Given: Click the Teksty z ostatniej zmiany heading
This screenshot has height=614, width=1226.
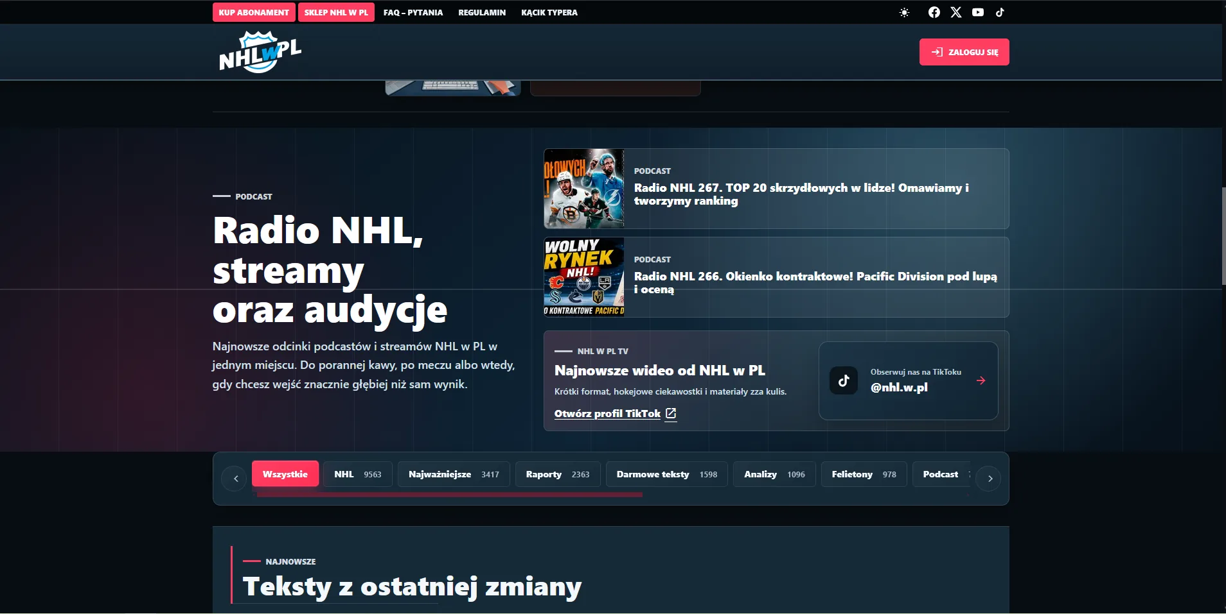Looking at the screenshot, I should 412,587.
